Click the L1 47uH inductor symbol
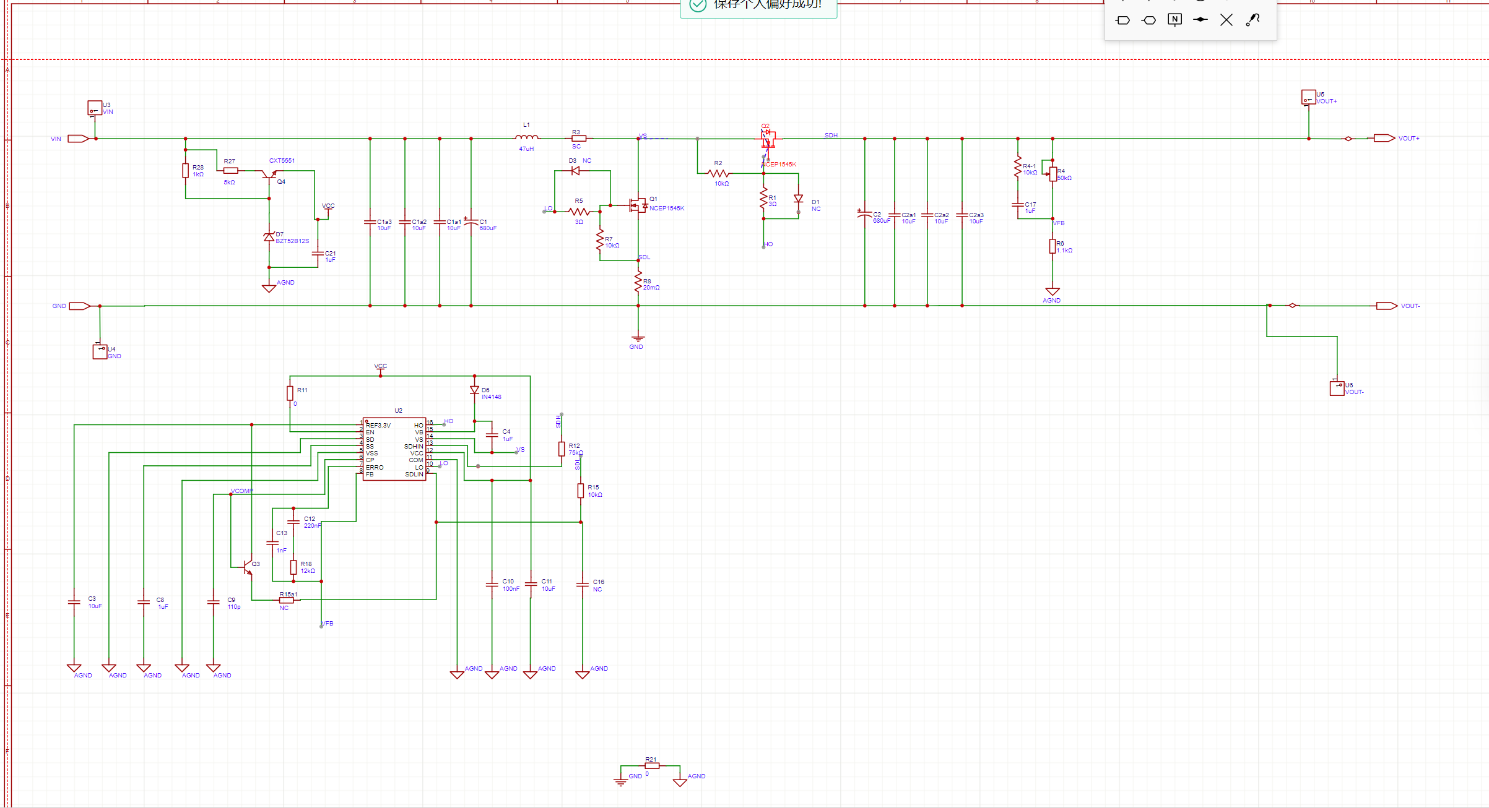This screenshot has width=1489, height=808. 526,137
